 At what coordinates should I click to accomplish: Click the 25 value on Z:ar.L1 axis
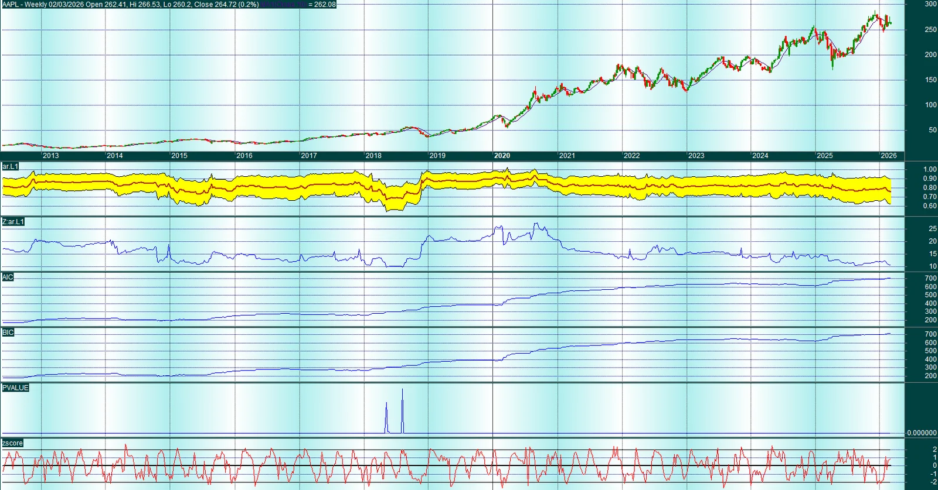932,228
